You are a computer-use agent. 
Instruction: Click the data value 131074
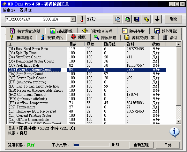[x=132, y=95]
